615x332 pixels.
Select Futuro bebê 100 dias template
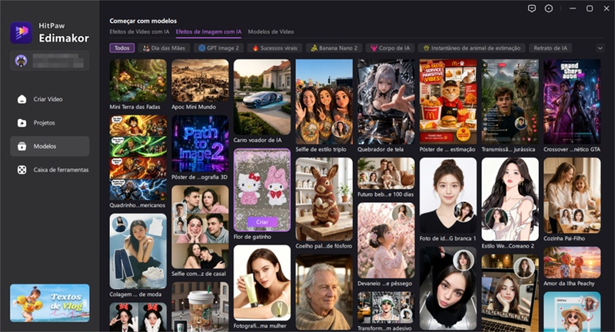pyautogui.click(x=386, y=174)
